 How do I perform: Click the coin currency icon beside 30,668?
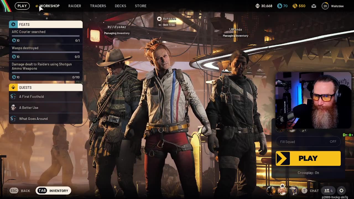pyautogui.click(x=257, y=6)
